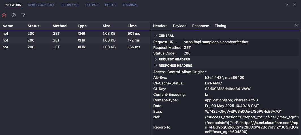
Task: Open the Ports tab
Action: tap(110, 5)
